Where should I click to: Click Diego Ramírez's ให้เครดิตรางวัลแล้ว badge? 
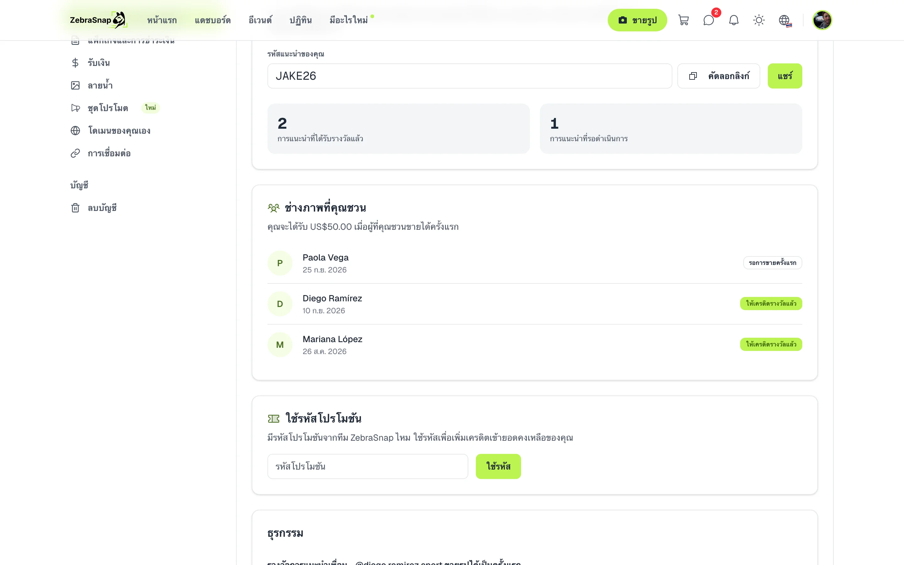tap(771, 304)
